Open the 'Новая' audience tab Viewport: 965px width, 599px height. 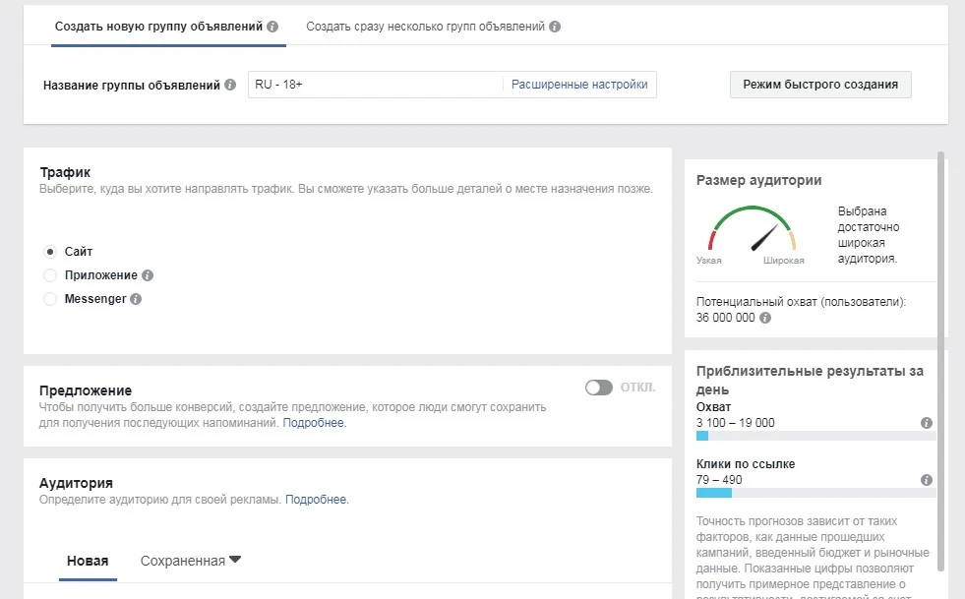coord(88,561)
